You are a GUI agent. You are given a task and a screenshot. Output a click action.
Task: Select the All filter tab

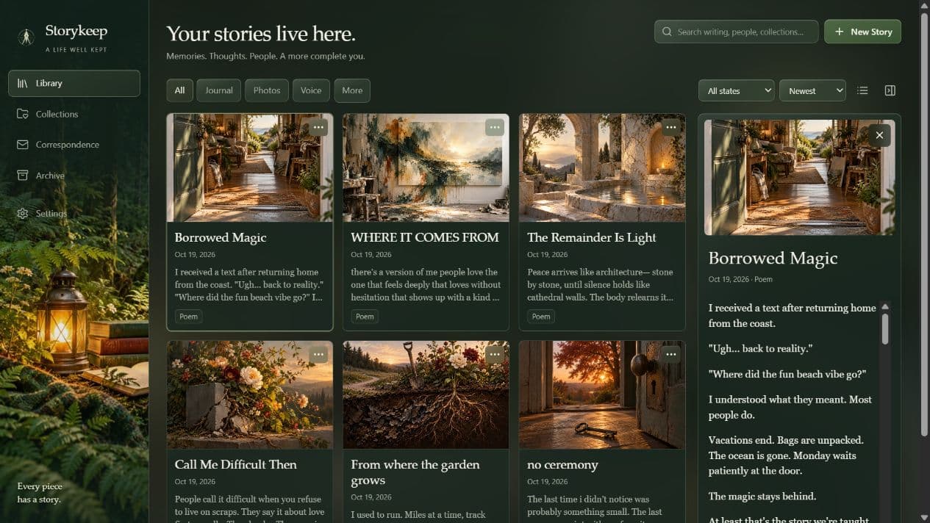click(179, 90)
